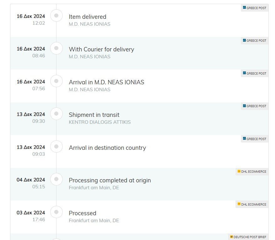Click the KENTRO DIALOGIS ATTIKIS location text
The height and width of the screenshot is (240, 275).
tap(100, 122)
